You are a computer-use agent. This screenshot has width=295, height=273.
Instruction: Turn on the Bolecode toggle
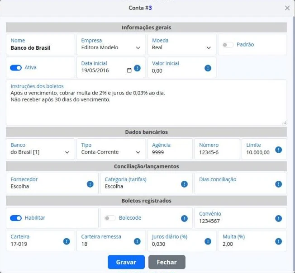coord(110,218)
